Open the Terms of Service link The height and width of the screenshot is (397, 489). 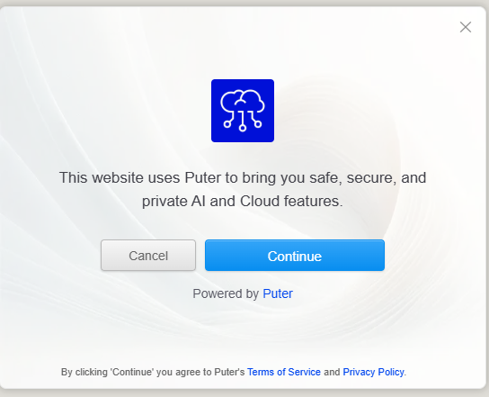tap(284, 372)
